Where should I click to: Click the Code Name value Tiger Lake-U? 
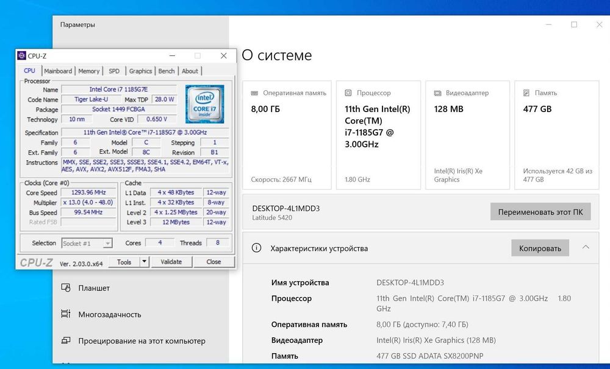point(91,99)
